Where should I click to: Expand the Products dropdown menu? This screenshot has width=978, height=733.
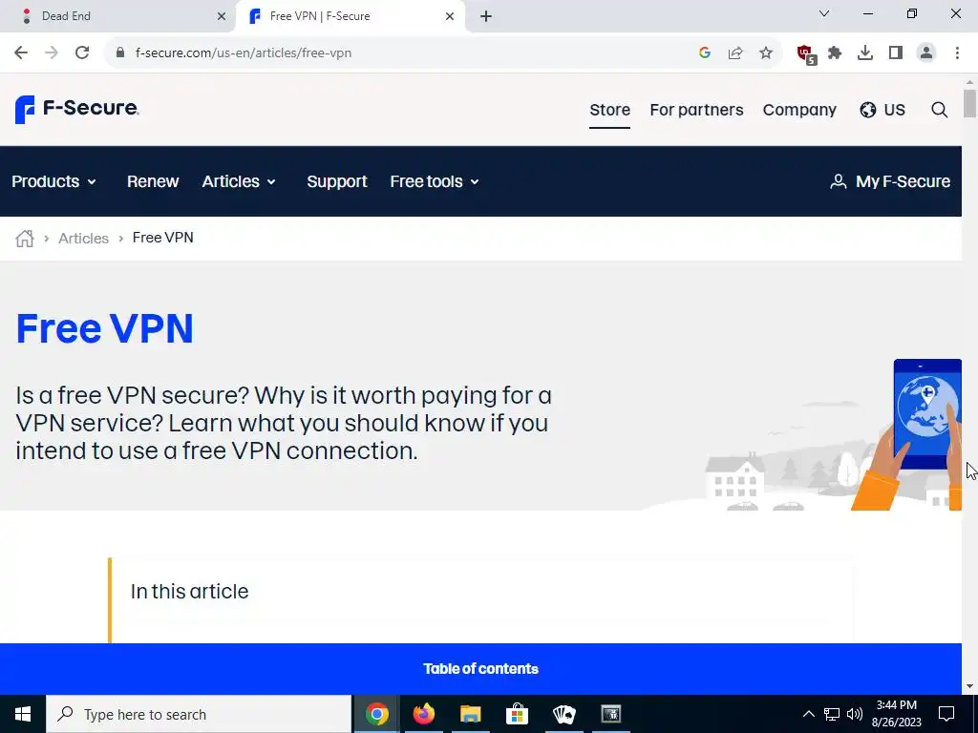(x=53, y=181)
